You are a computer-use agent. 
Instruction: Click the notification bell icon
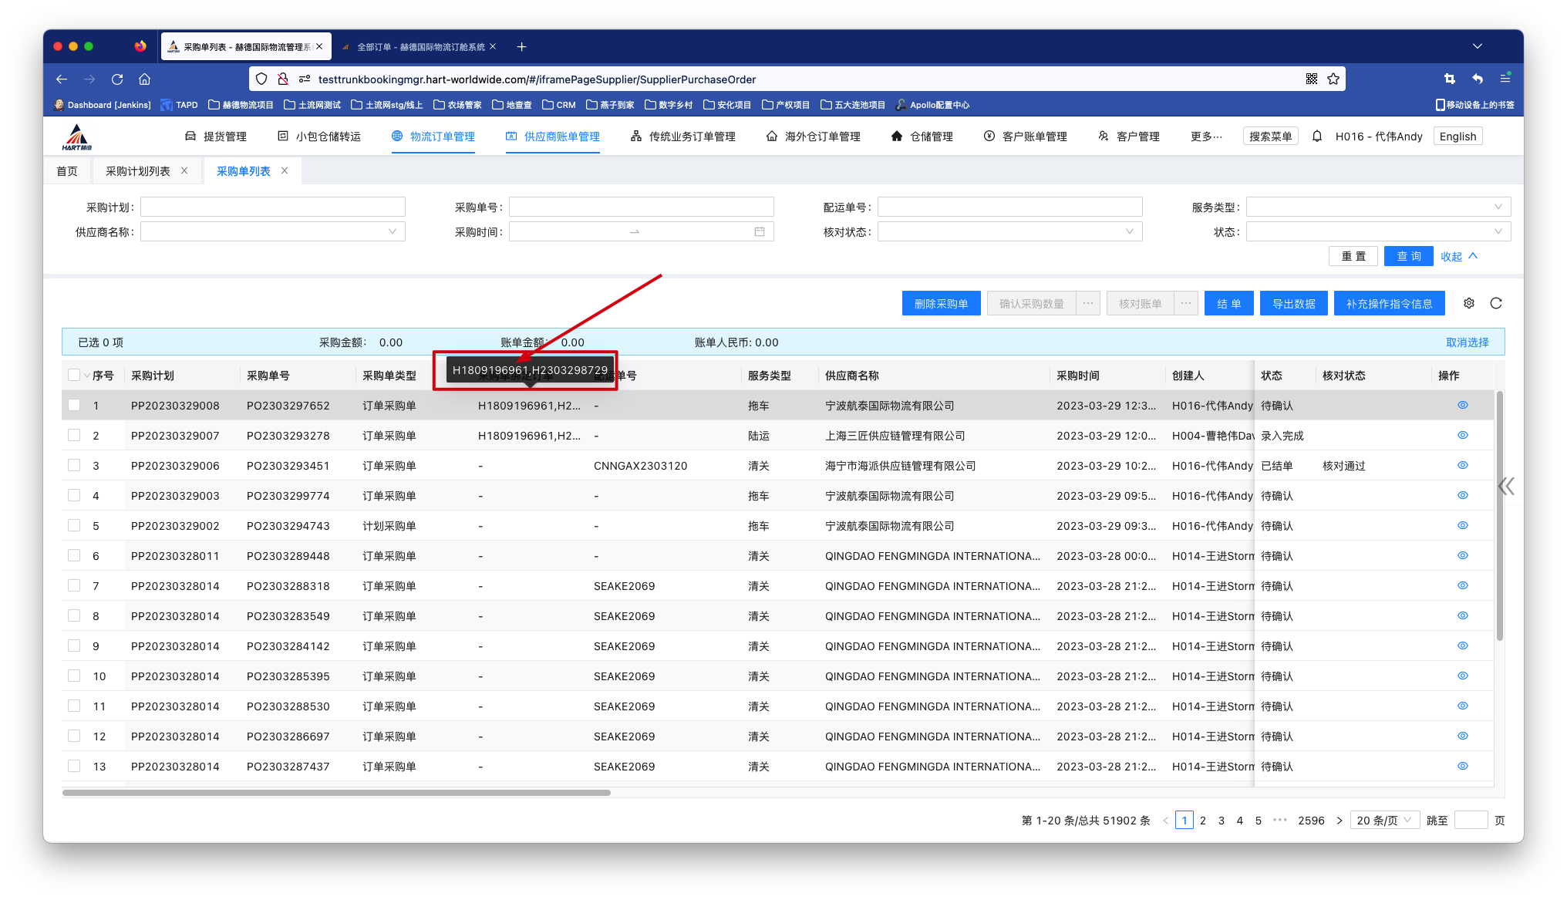coord(1317,137)
